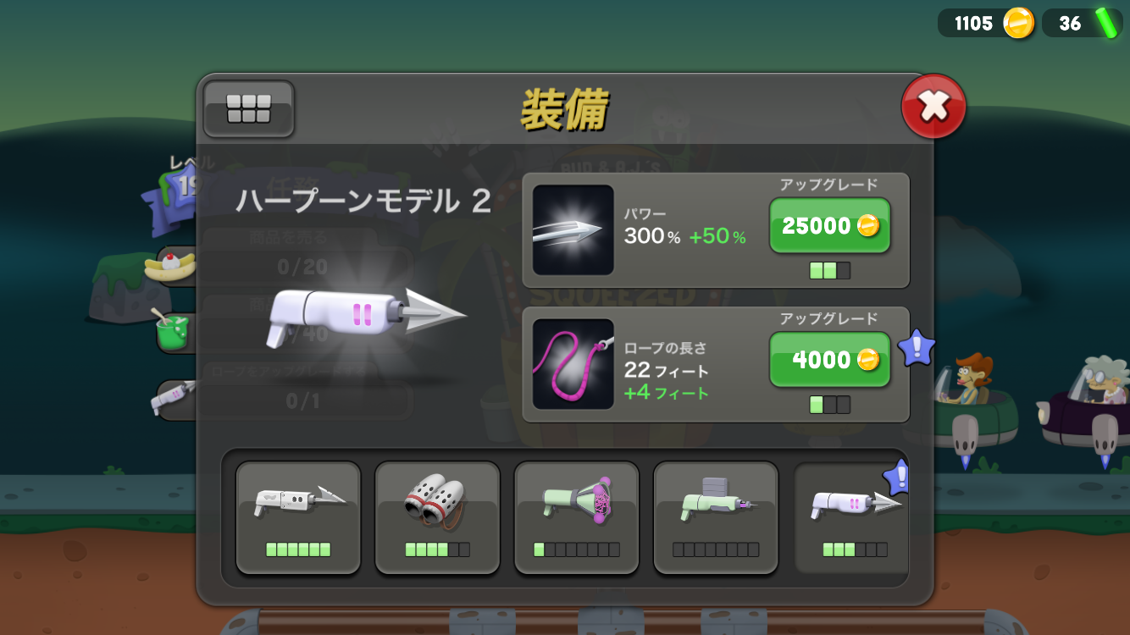Image resolution: width=1130 pixels, height=635 pixels.
Task: Upgrade rope length for 4000 coins
Action: click(829, 359)
